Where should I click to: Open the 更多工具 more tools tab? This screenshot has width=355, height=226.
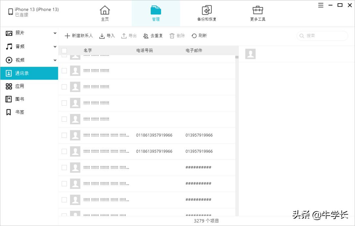tap(258, 13)
